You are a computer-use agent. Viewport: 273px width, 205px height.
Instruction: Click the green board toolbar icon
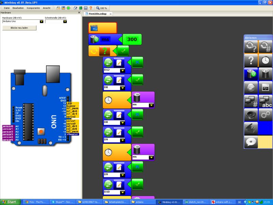[81, 8]
